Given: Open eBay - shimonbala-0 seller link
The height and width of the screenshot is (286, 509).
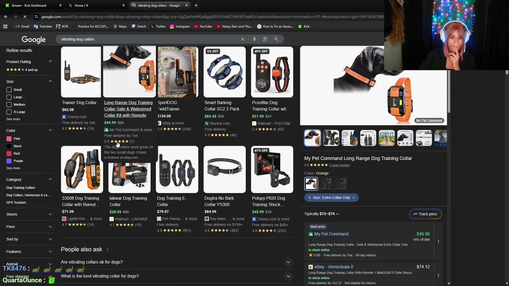Looking at the screenshot, I should pos(334,267).
